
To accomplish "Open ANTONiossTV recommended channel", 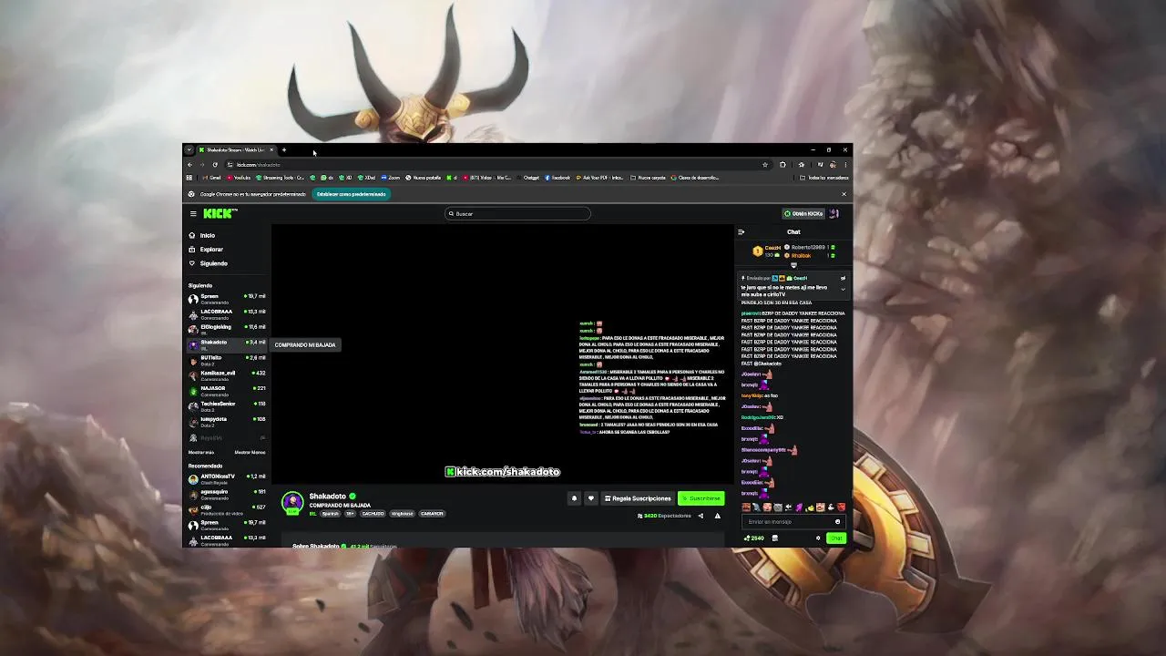I will 227,479.
